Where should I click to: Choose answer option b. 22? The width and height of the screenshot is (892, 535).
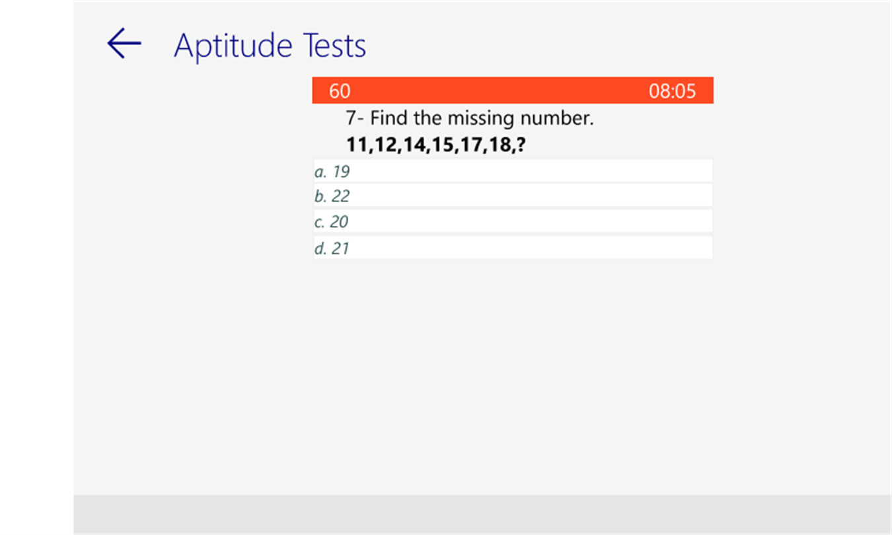pos(512,196)
